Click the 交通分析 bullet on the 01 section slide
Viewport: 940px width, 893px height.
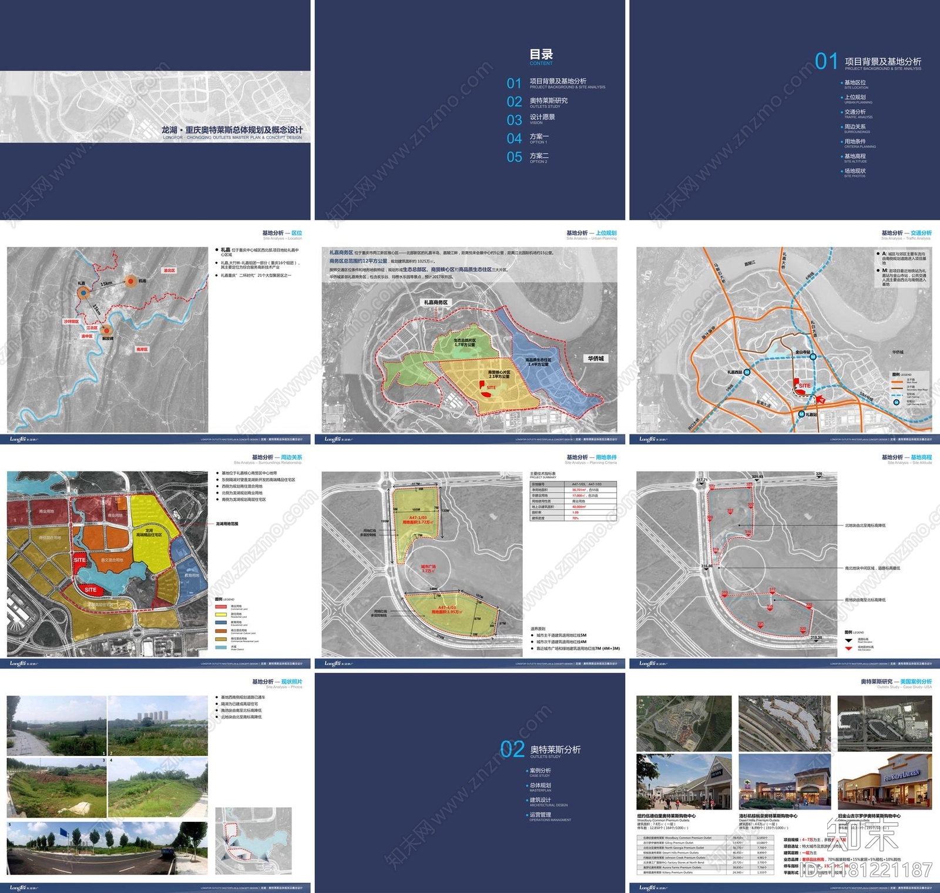857,114
